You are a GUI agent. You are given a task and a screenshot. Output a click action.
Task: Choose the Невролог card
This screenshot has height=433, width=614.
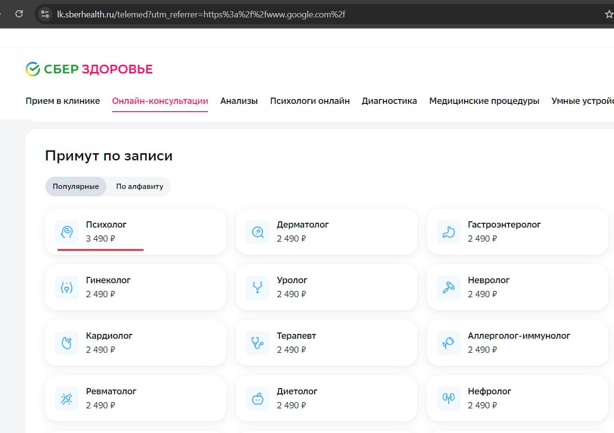(x=517, y=288)
